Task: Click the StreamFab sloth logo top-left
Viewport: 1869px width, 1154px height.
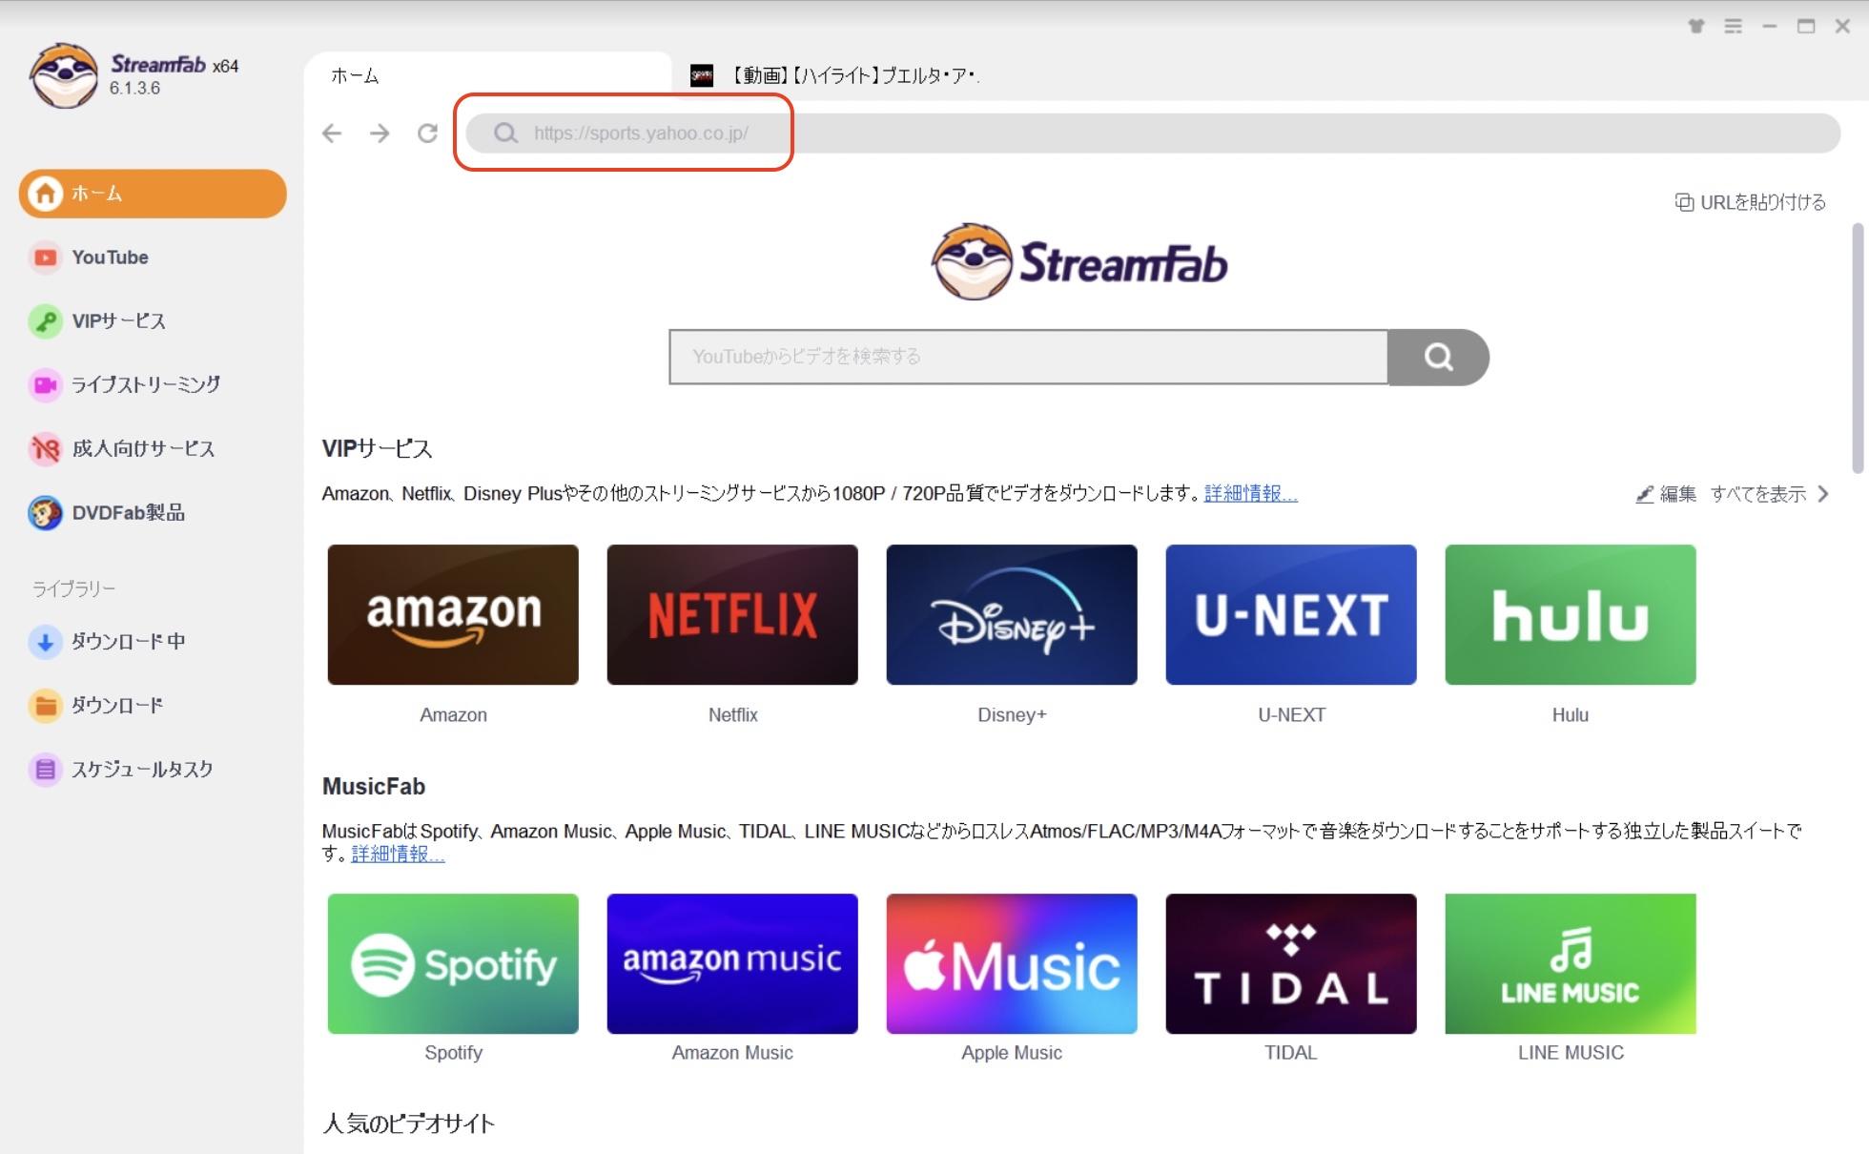Action: click(64, 75)
